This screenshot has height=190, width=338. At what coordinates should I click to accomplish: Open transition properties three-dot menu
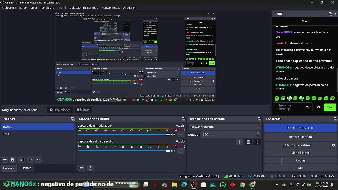(257, 142)
